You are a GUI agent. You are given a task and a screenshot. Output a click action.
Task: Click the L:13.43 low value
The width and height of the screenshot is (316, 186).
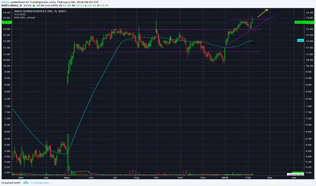pyautogui.click(x=91, y=5)
